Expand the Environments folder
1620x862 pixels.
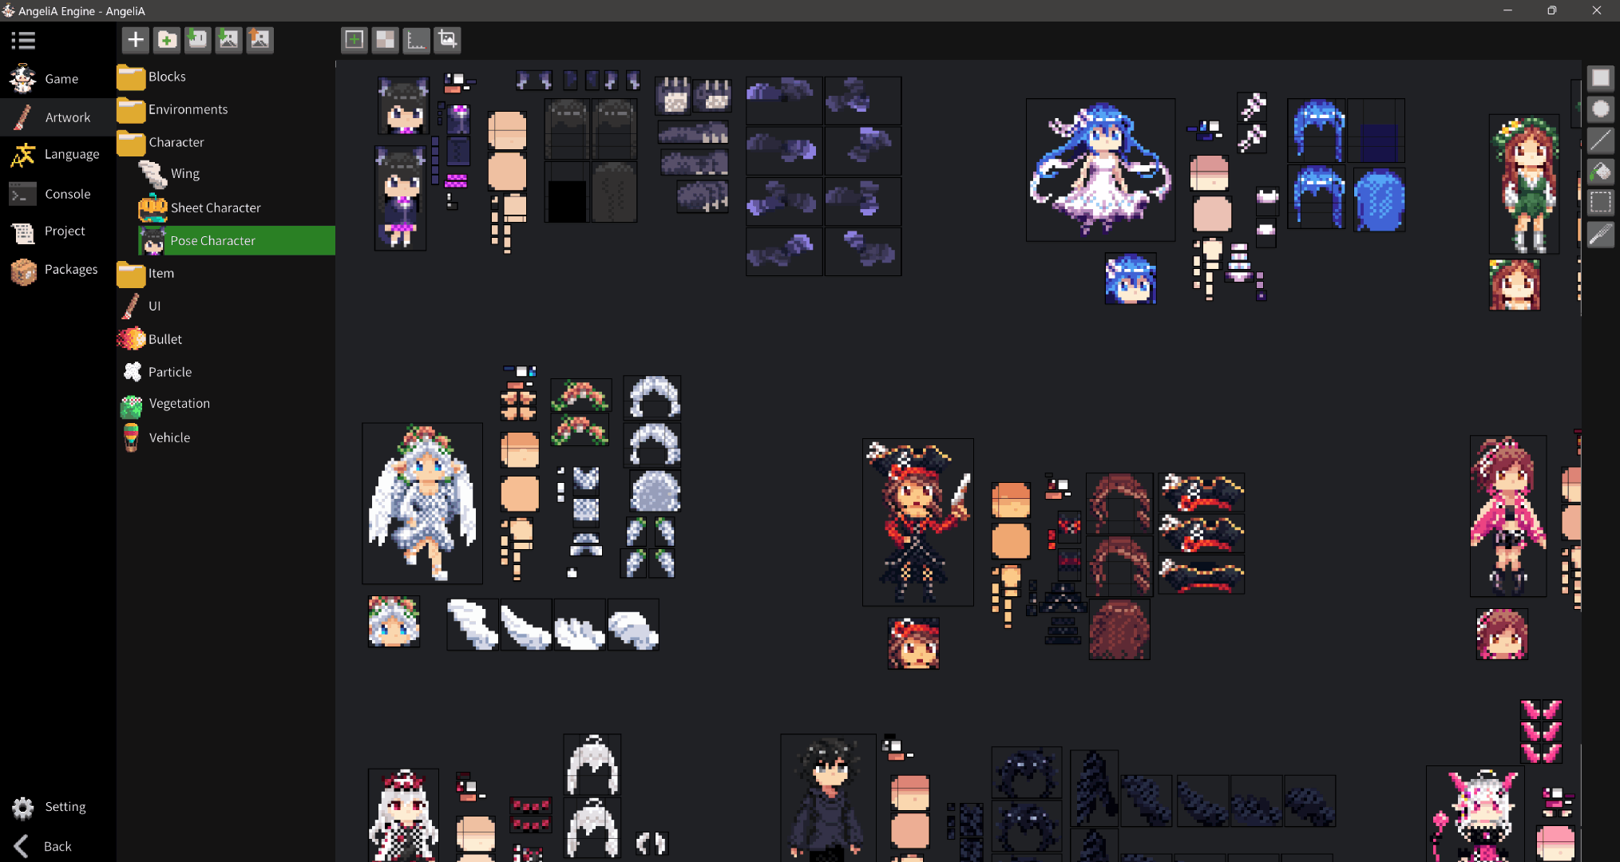[188, 109]
